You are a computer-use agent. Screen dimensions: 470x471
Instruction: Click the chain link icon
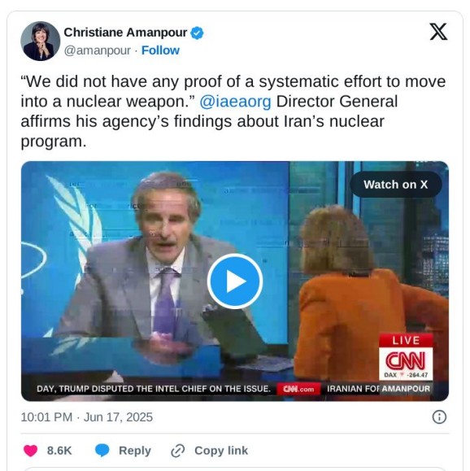click(178, 451)
